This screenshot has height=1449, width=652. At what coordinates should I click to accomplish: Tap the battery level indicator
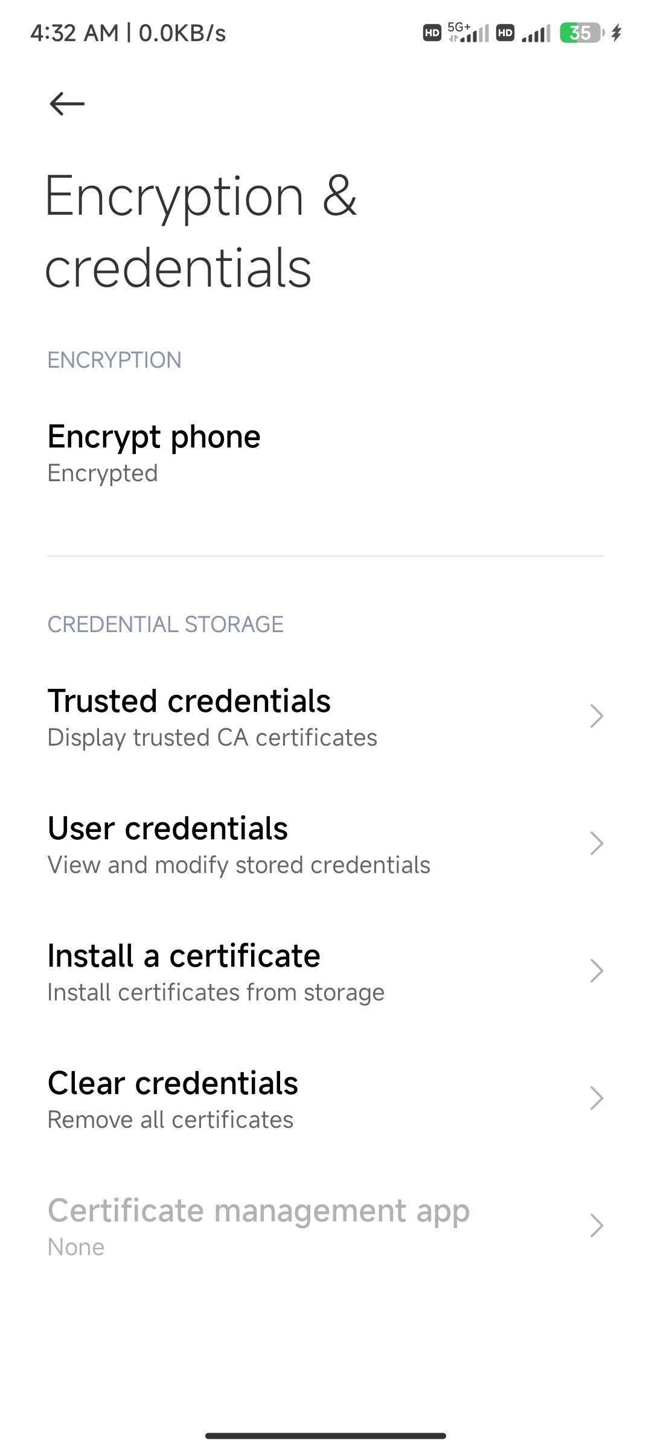(581, 33)
